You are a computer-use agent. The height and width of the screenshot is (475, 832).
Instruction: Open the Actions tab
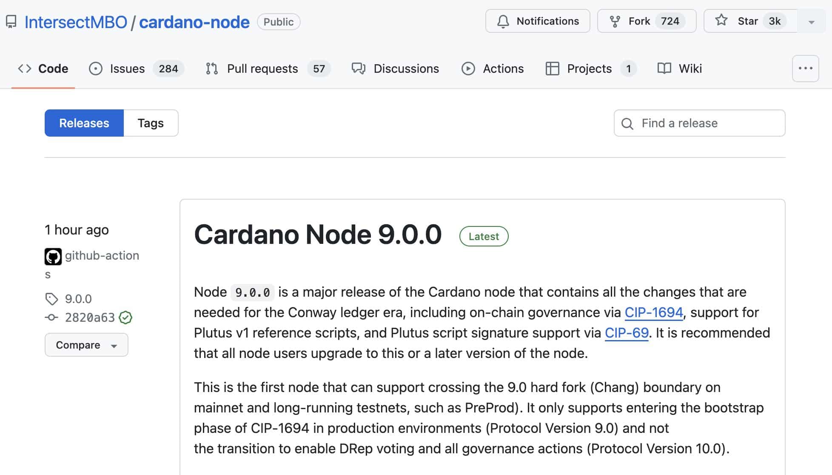[503, 69]
